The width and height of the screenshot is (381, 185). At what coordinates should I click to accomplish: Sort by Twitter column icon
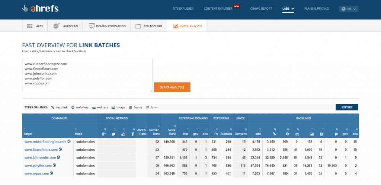(113, 134)
